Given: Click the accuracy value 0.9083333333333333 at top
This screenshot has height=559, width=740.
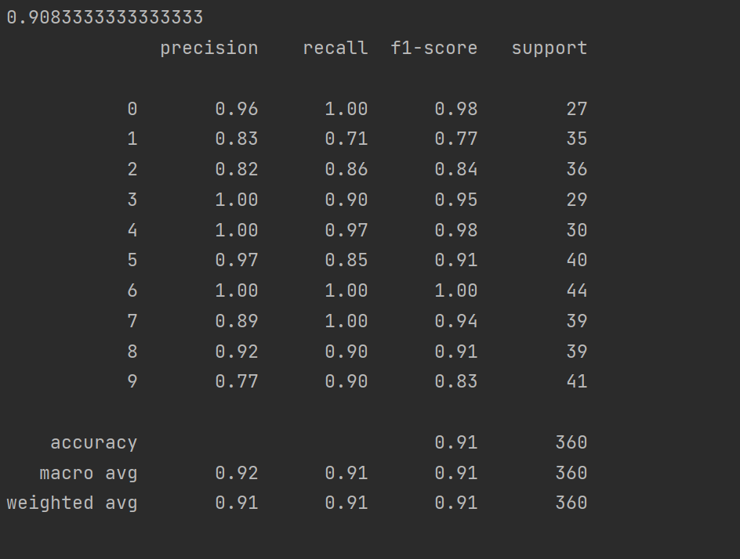Looking at the screenshot, I should [105, 17].
